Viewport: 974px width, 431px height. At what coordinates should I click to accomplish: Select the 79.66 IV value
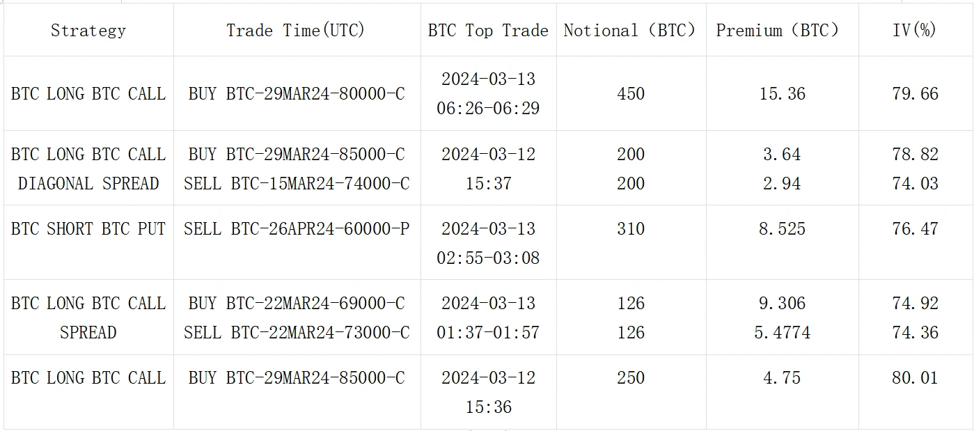point(915,94)
